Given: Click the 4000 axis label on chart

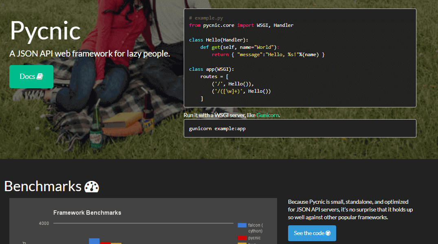Looking at the screenshot, I should coord(44,223).
